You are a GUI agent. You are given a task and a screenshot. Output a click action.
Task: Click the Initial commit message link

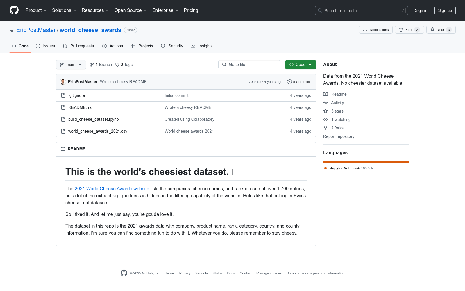176,95
